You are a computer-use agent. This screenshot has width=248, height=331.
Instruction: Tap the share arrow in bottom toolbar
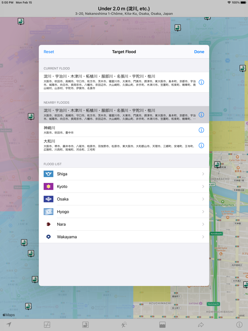click(201, 325)
